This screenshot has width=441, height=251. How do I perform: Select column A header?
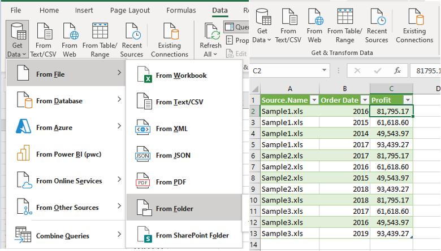pos(290,89)
